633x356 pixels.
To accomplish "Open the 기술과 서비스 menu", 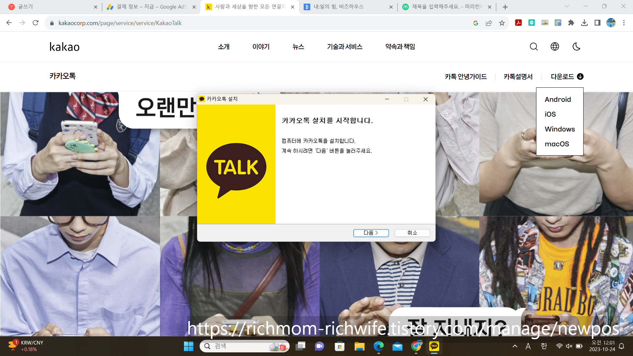I will 345,46.
